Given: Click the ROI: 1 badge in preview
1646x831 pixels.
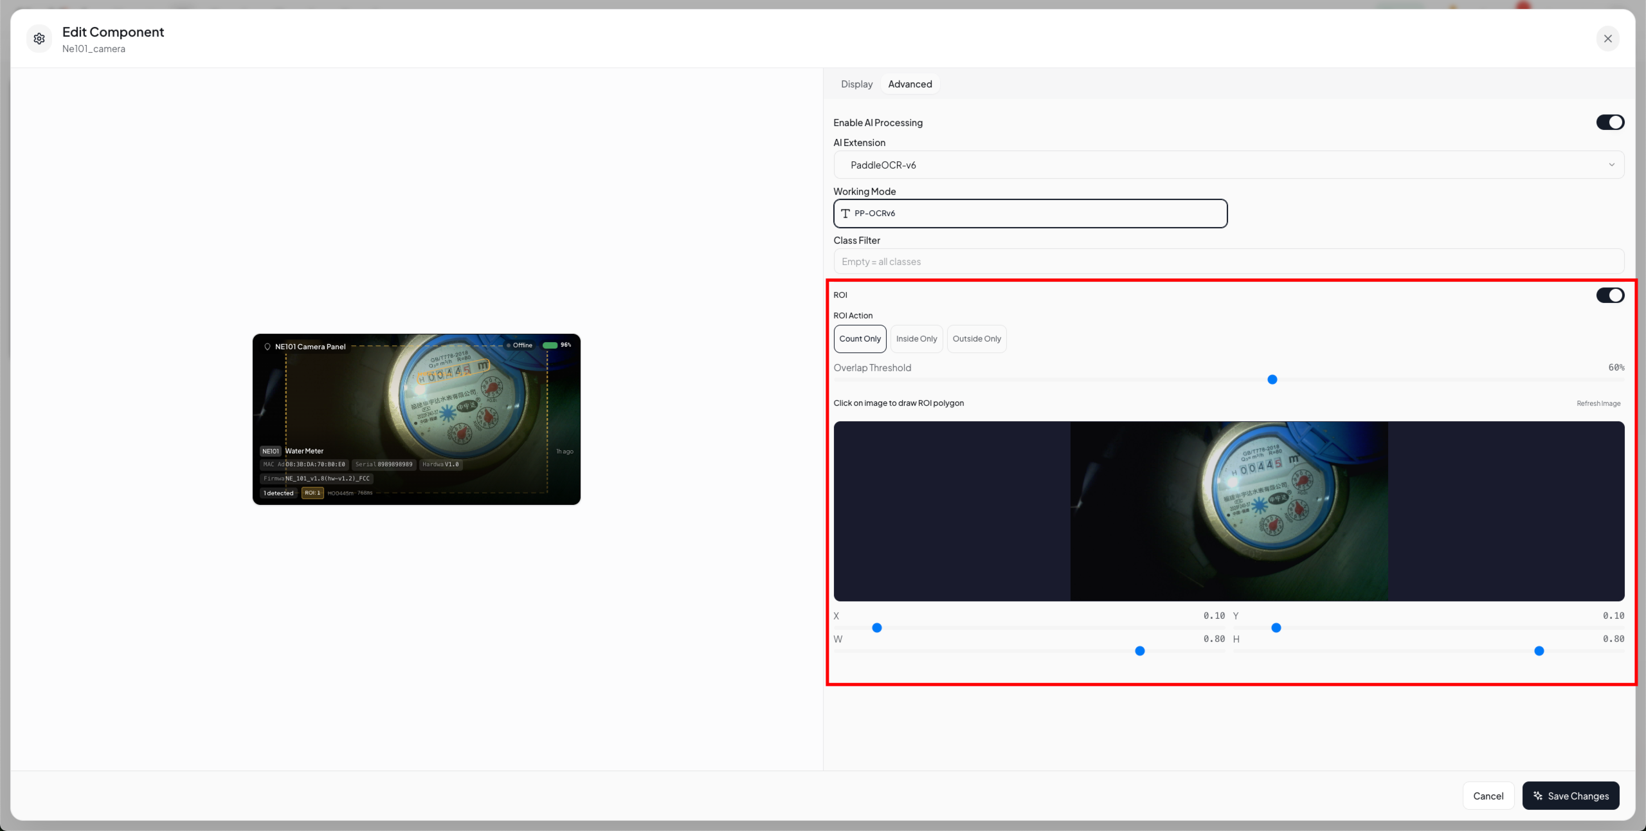Looking at the screenshot, I should (x=312, y=493).
